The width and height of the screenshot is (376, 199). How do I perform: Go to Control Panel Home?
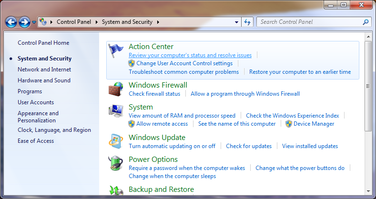pyautogui.click(x=43, y=43)
